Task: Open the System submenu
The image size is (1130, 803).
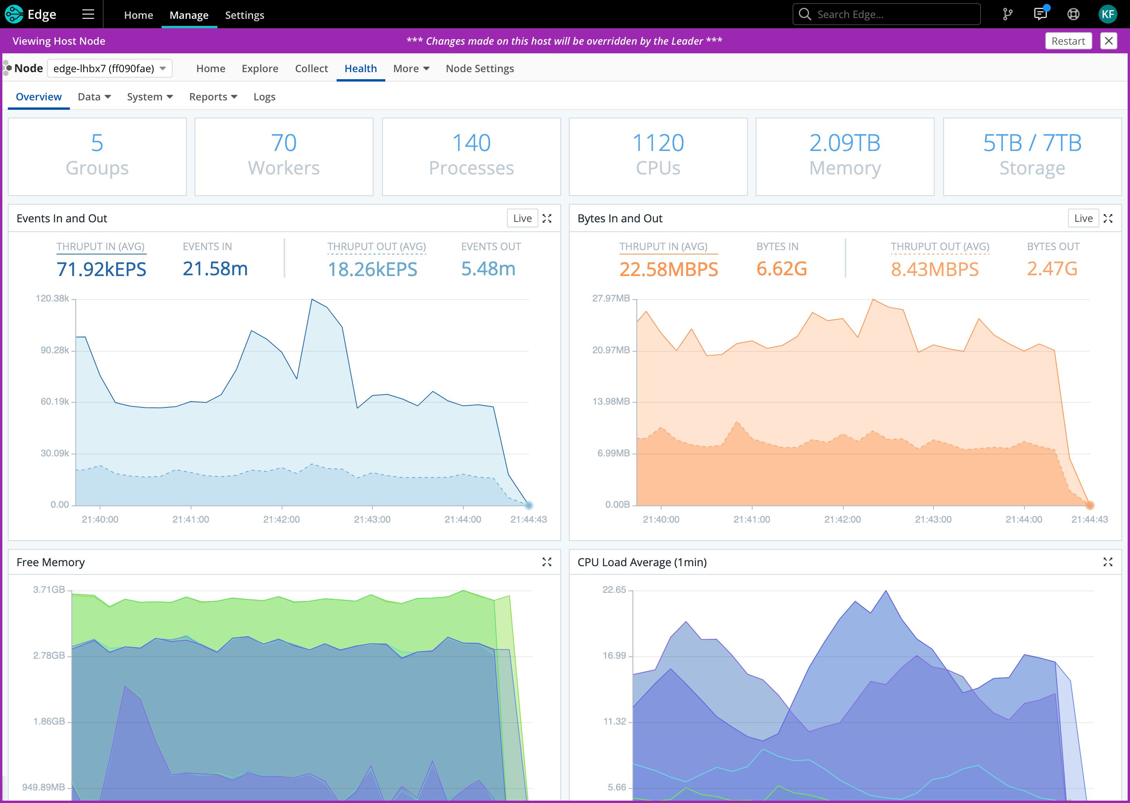Action: pyautogui.click(x=149, y=96)
